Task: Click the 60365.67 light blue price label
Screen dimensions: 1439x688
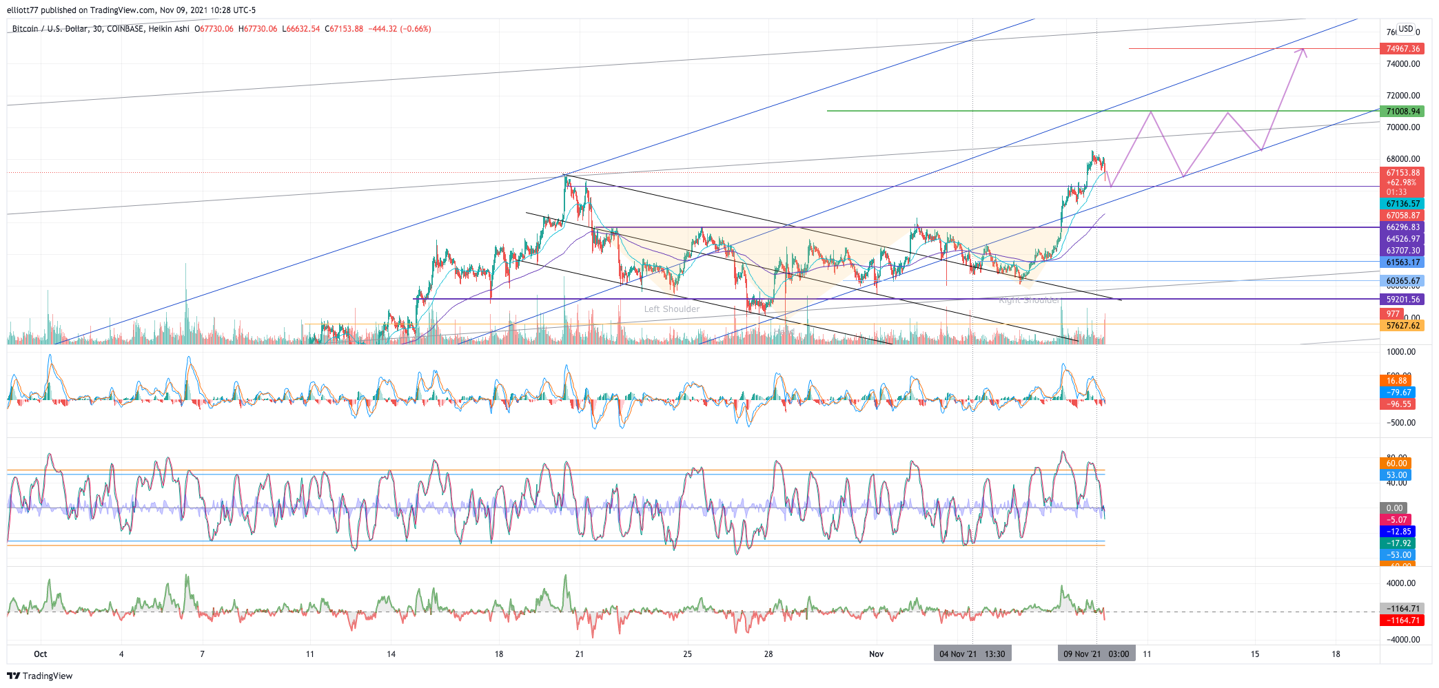Action: pos(1402,281)
